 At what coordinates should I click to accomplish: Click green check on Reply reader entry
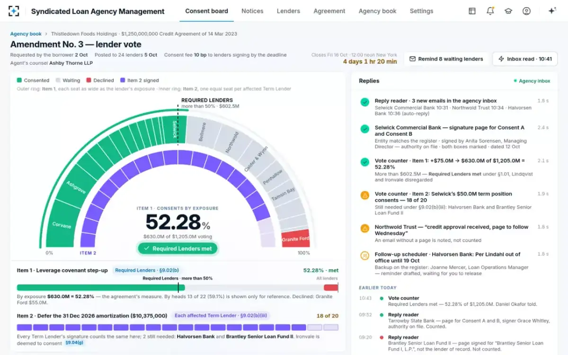point(364,102)
